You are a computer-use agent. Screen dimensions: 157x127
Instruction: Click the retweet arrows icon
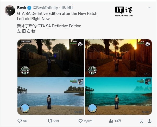pyautogui.click(x=50, y=121)
